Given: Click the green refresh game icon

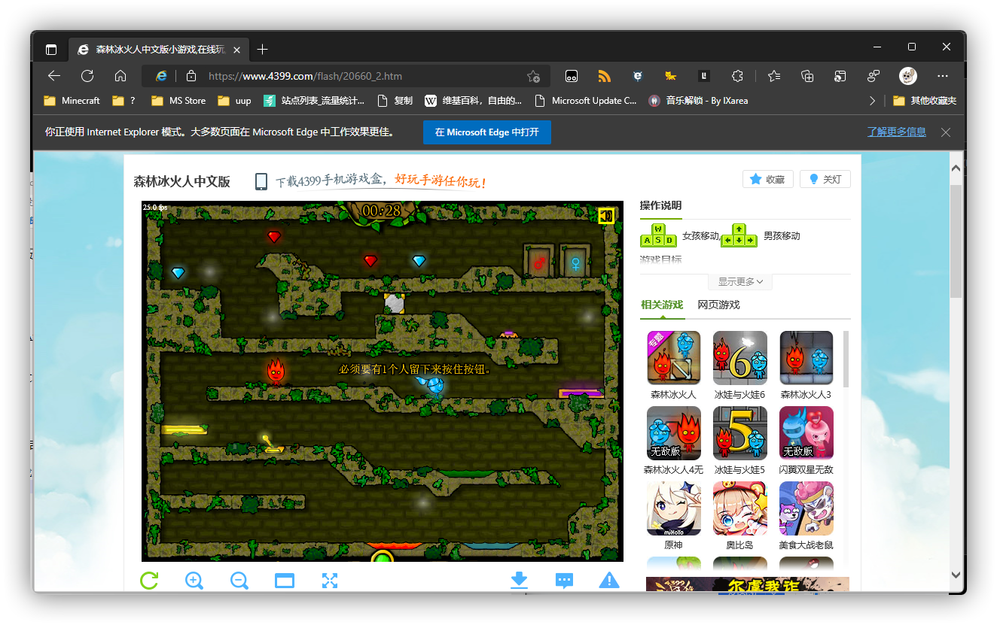Looking at the screenshot, I should point(149,580).
